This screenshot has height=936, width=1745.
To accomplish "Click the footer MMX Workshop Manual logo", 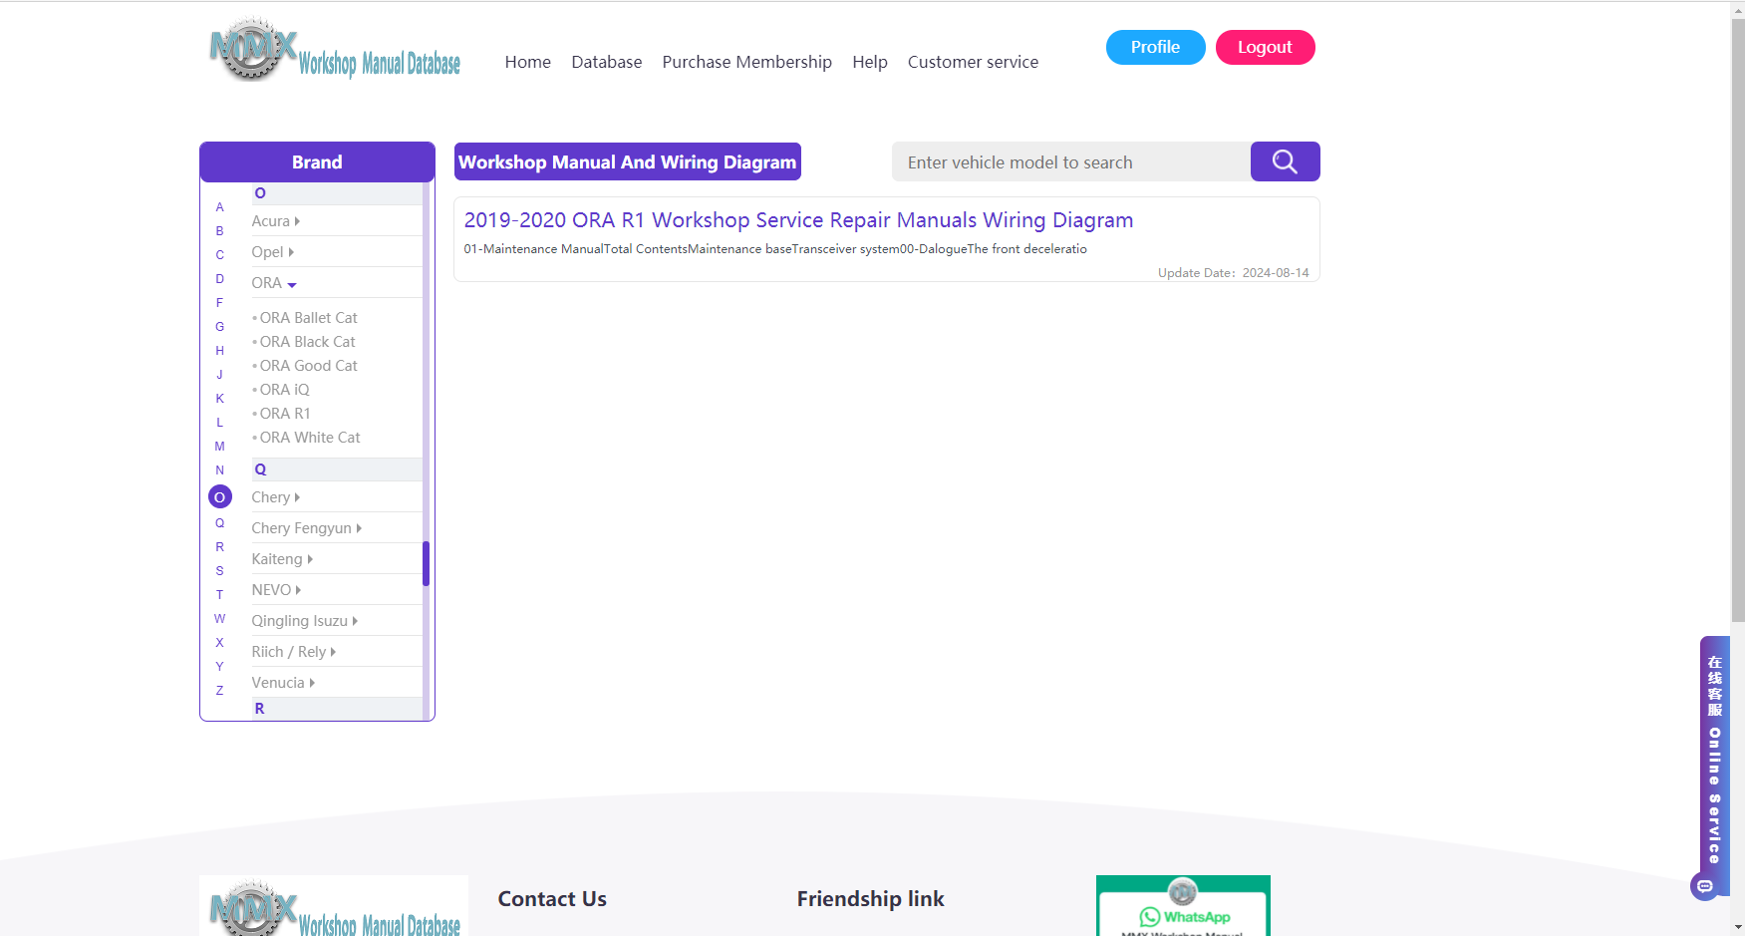I will point(335,907).
